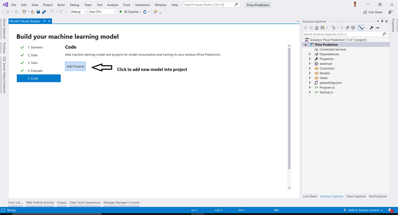Click Add to Source Control
The height and width of the screenshot is (215, 398).
(x=363, y=210)
